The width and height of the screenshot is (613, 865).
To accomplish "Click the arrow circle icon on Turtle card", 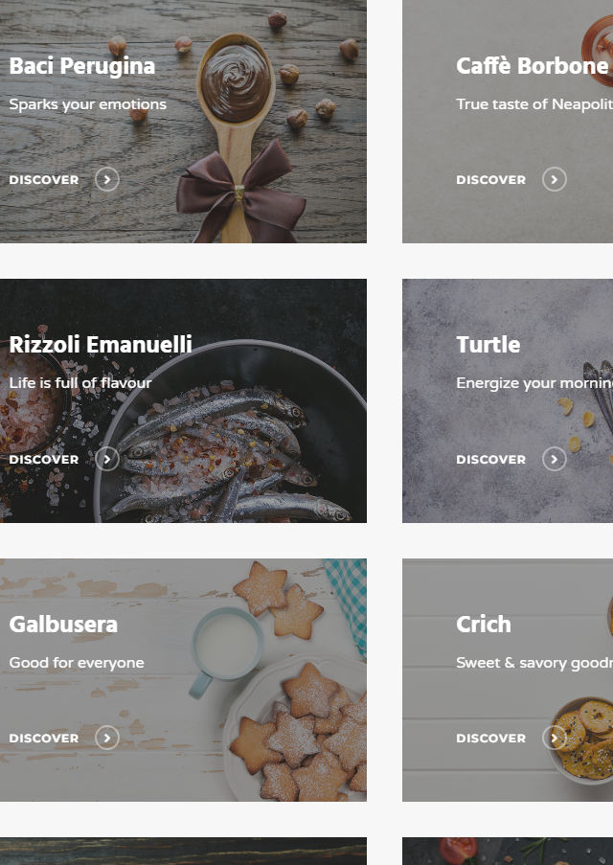I will click(554, 459).
